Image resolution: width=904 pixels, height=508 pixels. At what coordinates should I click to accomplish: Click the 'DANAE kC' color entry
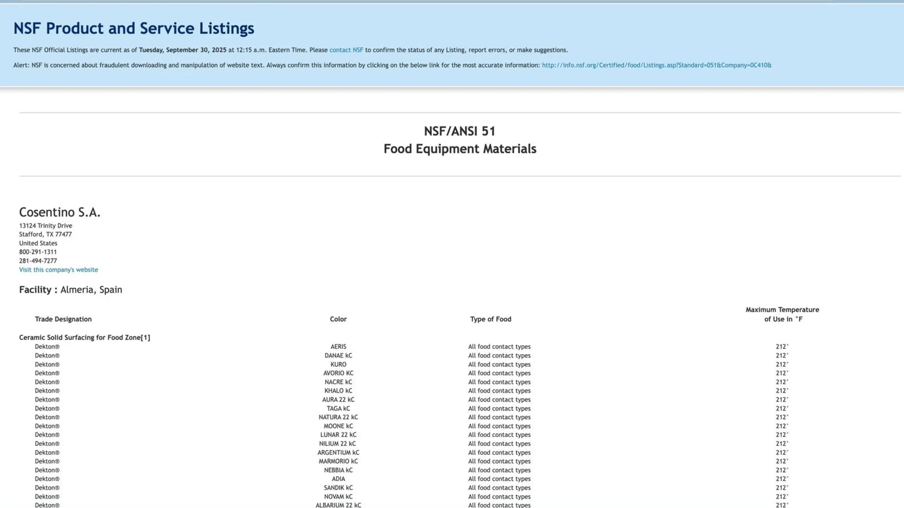coord(338,356)
